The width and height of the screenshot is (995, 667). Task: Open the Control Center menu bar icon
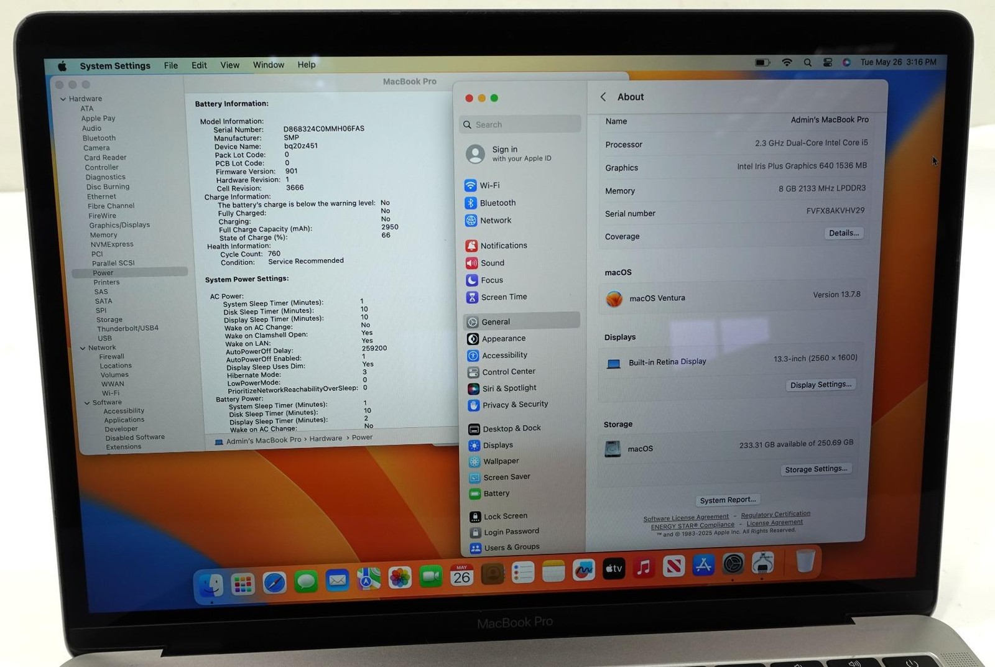[x=828, y=62]
